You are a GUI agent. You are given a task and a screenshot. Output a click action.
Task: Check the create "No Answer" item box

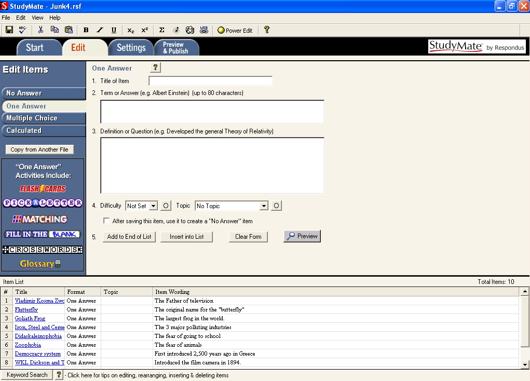106,221
